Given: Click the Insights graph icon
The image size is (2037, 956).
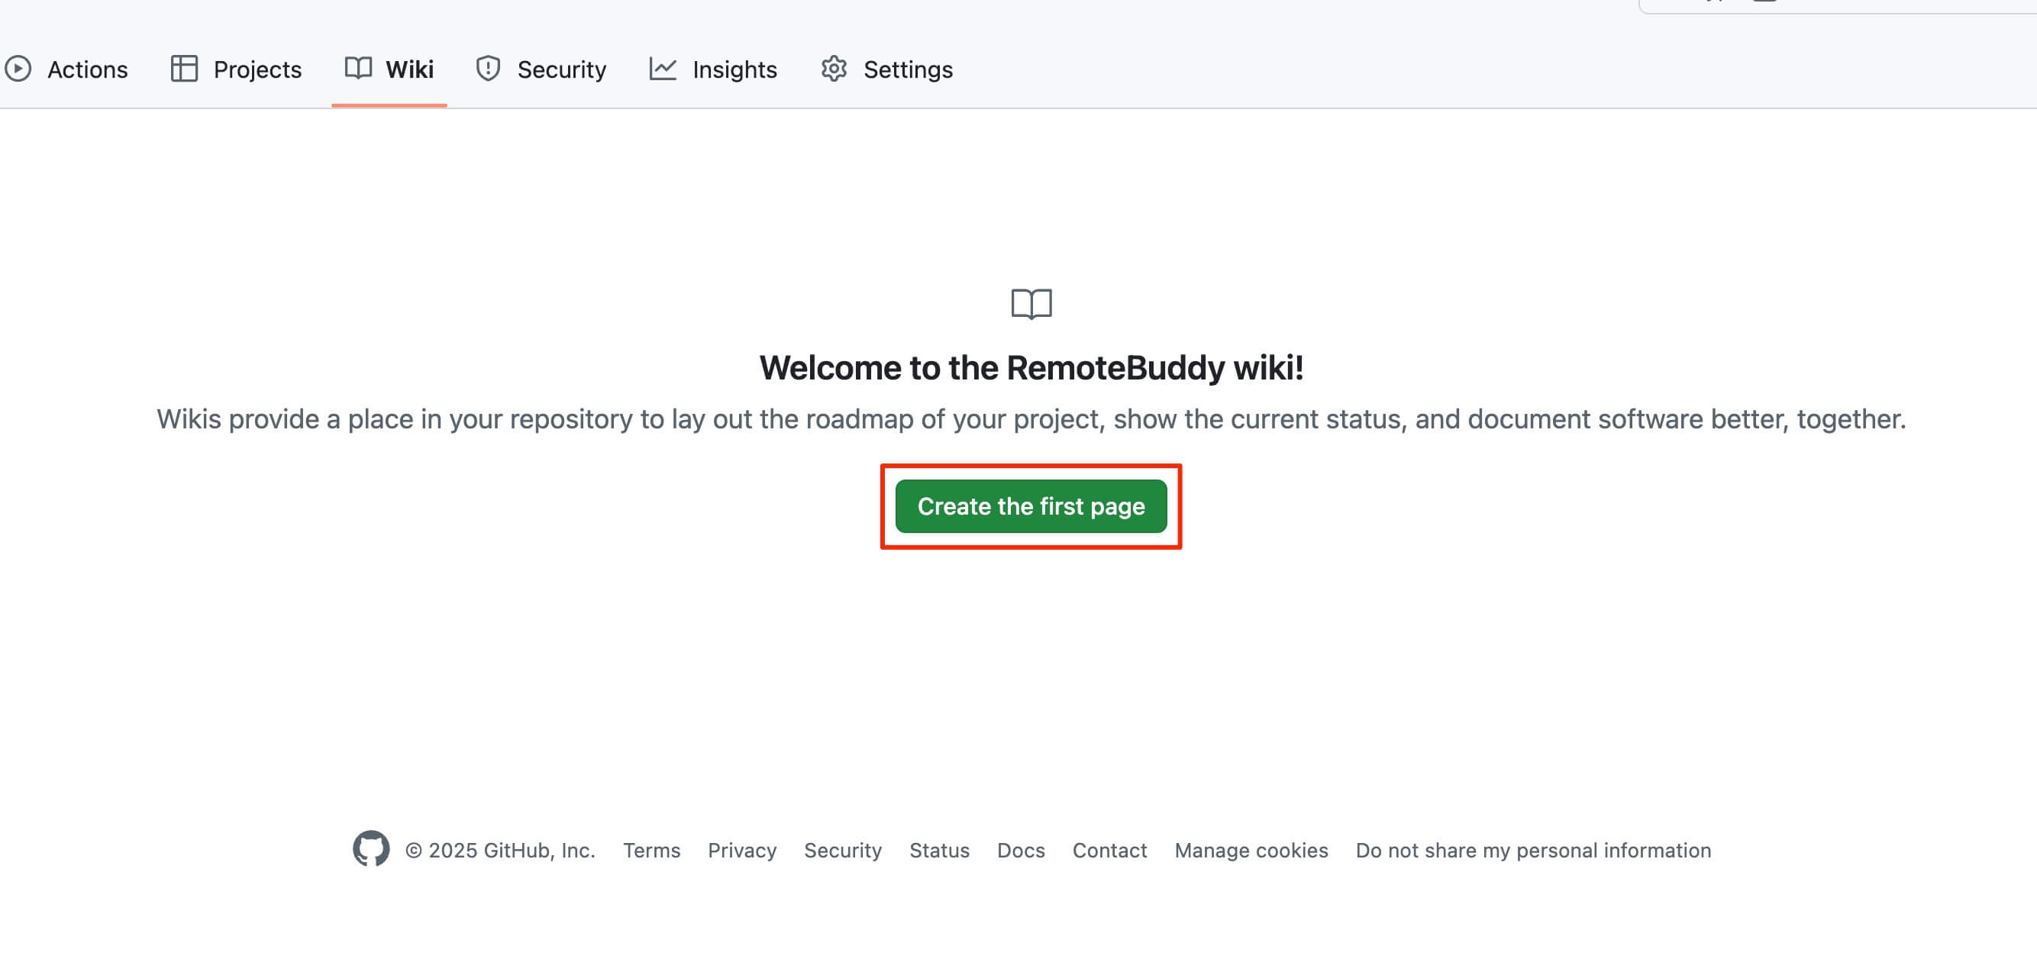Looking at the screenshot, I should point(663,69).
